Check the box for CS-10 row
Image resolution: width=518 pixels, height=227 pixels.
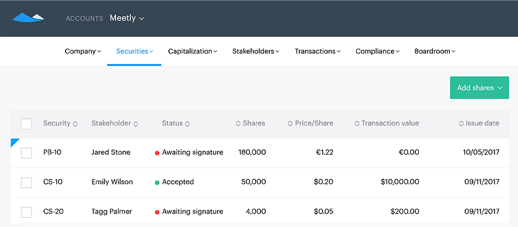26,182
